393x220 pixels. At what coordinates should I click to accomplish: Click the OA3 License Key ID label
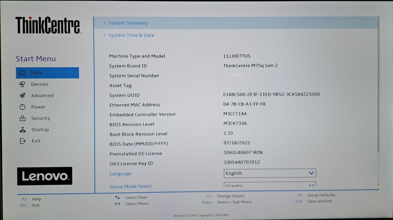coord(131,163)
